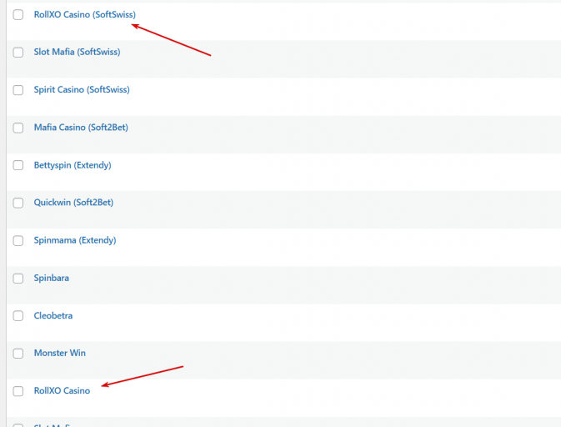Check the plain RollXO Casino checkbox
Viewport: 561px width, 427px height.
(18, 391)
